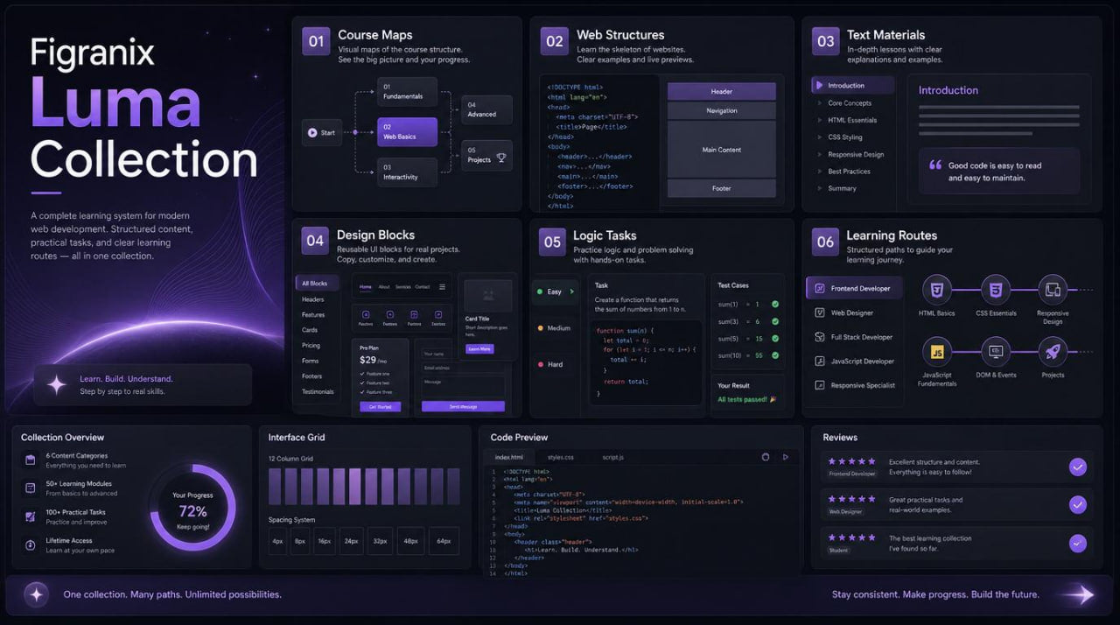Click the card image placeholder thumbnail
Screen dimensions: 1120x625
pyautogui.click(x=487, y=295)
